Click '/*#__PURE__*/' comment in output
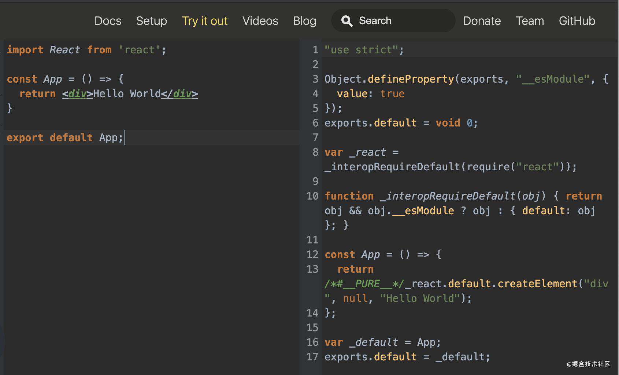The image size is (619, 375). click(x=364, y=284)
